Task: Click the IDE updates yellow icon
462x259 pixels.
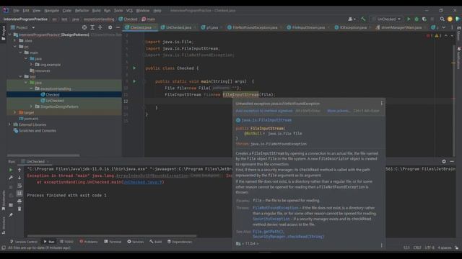Action: coord(450,19)
